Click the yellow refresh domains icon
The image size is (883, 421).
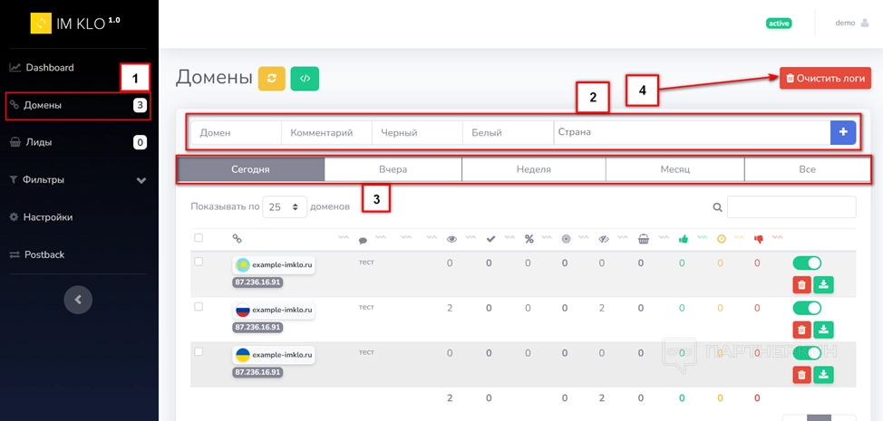click(x=271, y=79)
